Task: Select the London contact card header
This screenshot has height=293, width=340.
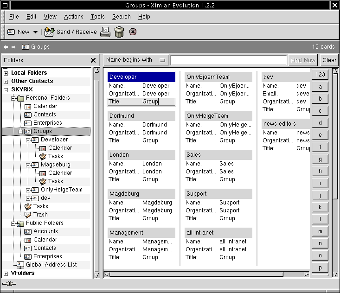Action: click(141, 155)
